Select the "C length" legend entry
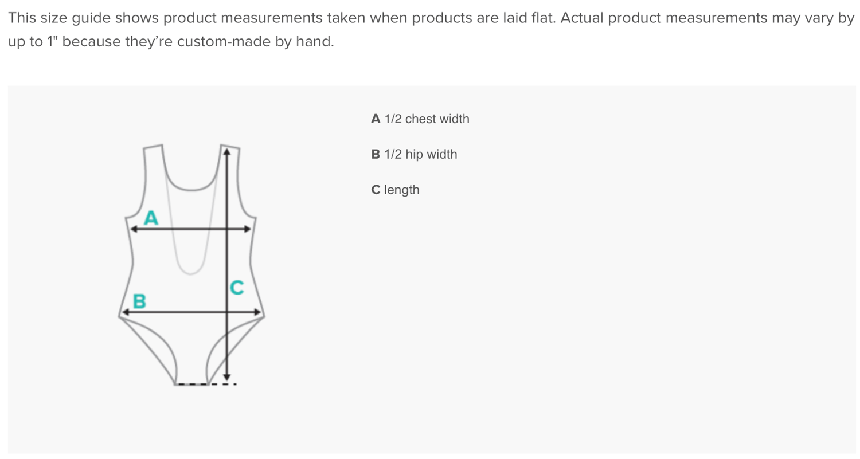860x459 pixels. tap(396, 190)
